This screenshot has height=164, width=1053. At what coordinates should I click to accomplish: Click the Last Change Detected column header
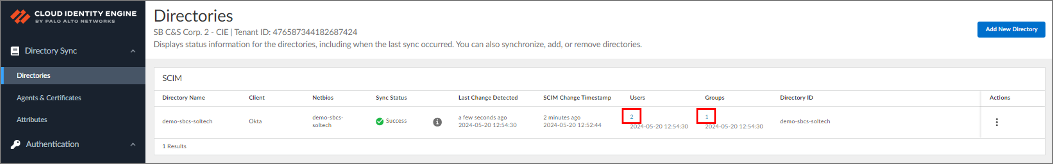[488, 98]
